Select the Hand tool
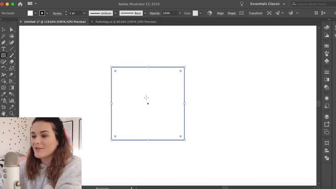 click(x=4, y=113)
